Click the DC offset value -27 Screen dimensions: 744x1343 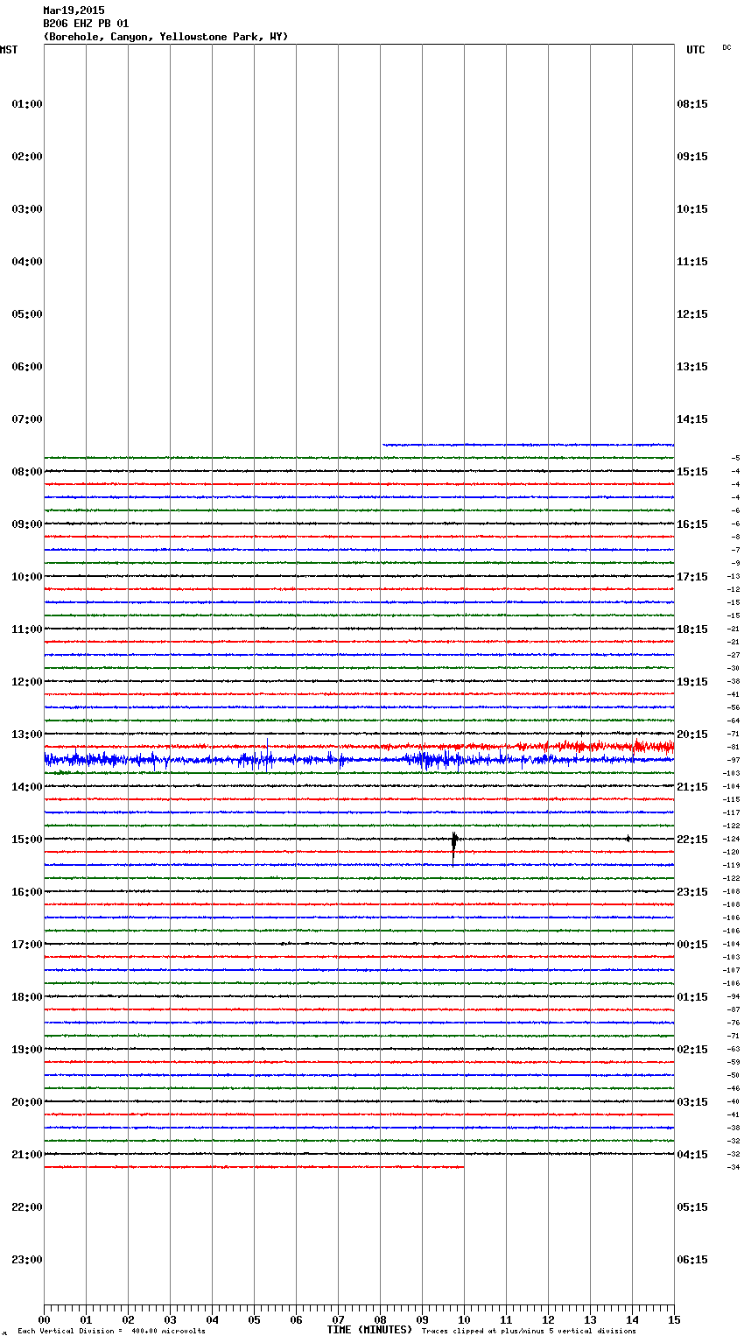733,656
